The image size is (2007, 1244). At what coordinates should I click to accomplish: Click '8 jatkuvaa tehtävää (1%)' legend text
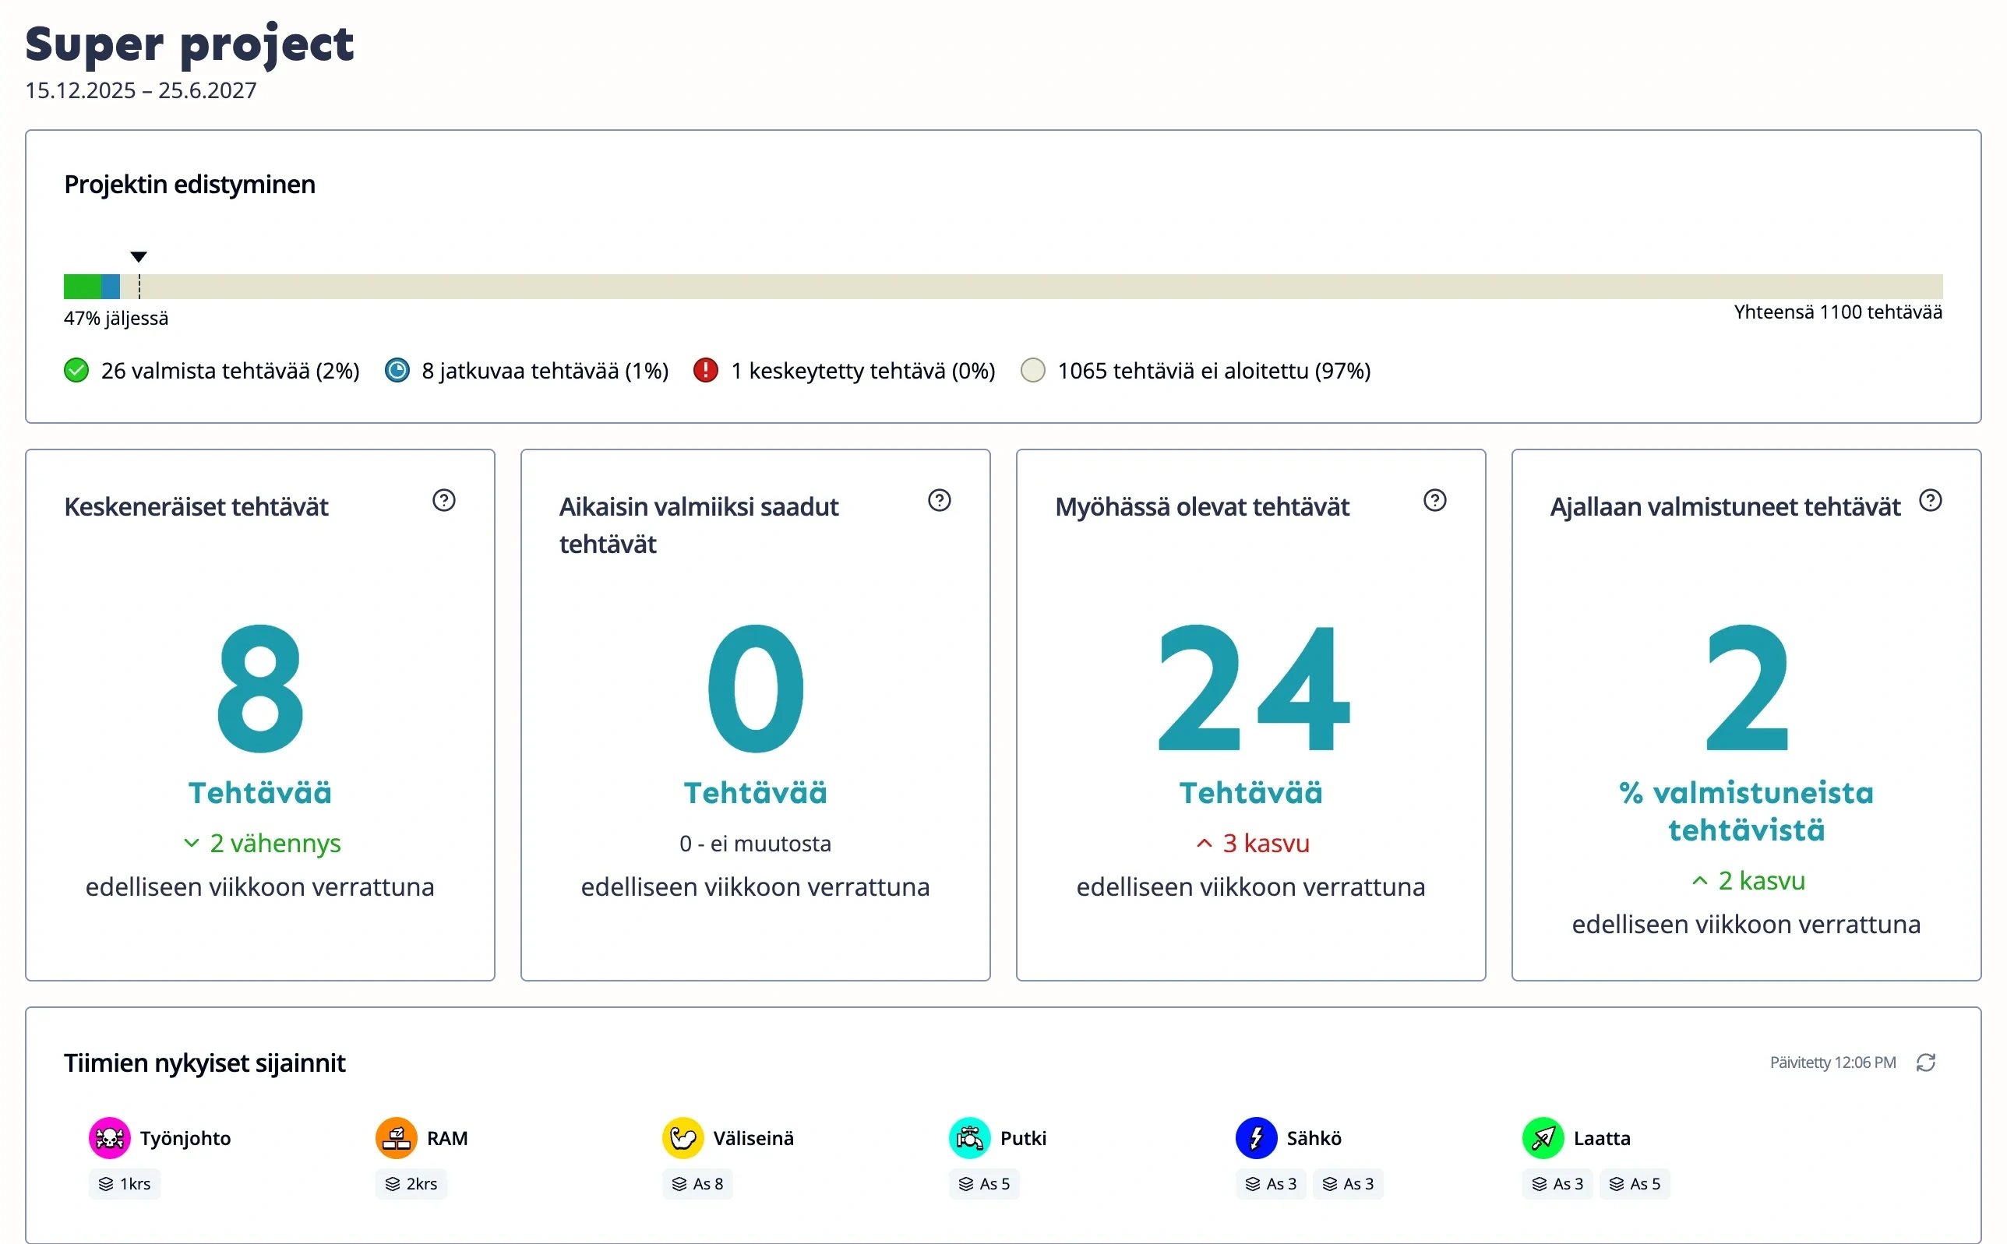(545, 371)
